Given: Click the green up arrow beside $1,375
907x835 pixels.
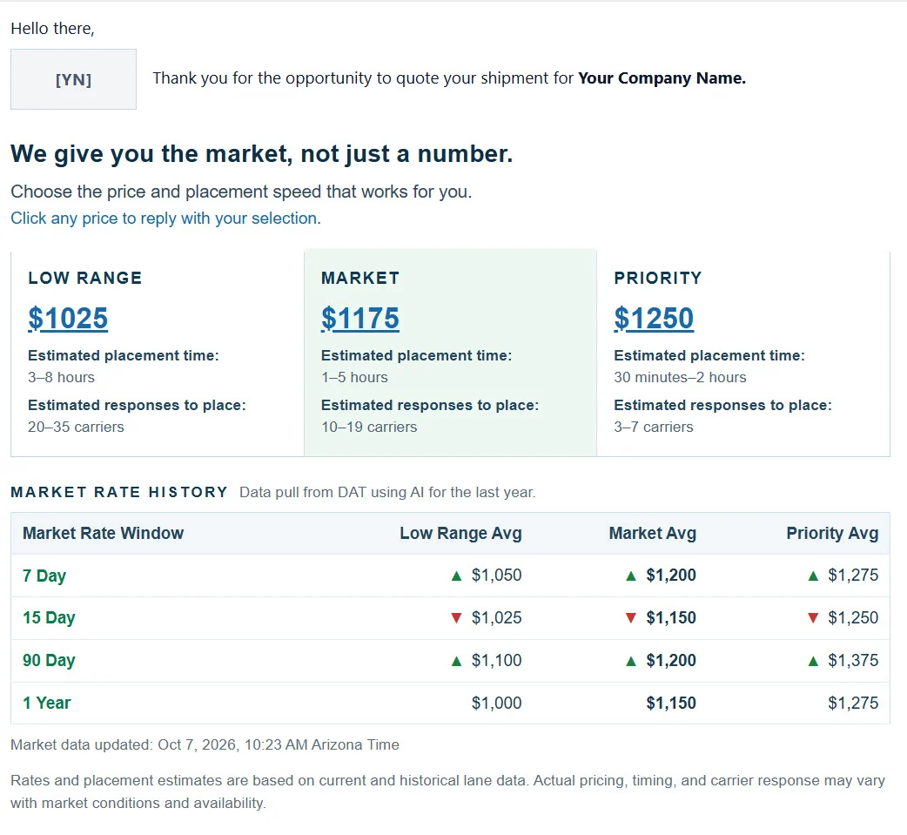Looking at the screenshot, I should point(813,661).
